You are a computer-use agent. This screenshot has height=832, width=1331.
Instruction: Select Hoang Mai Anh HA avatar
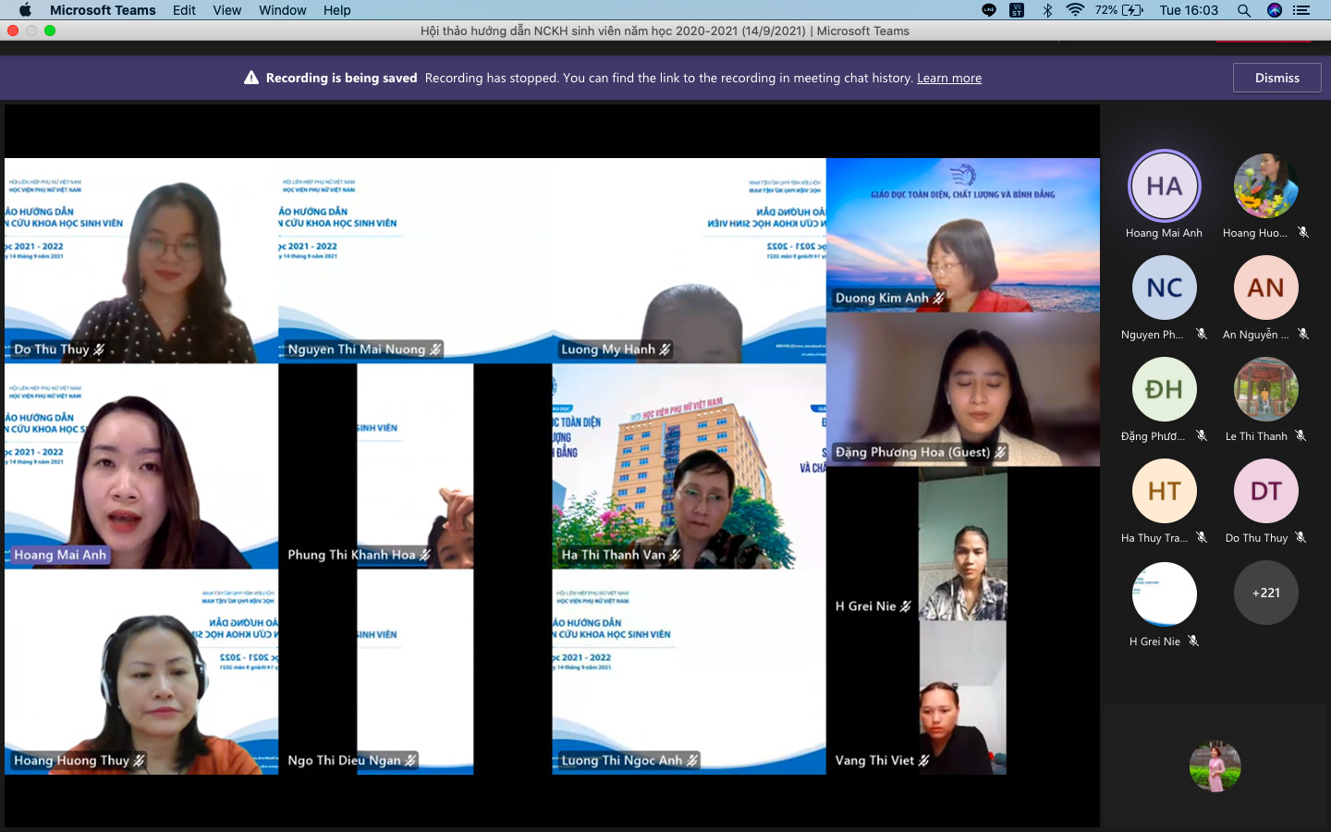1164,186
